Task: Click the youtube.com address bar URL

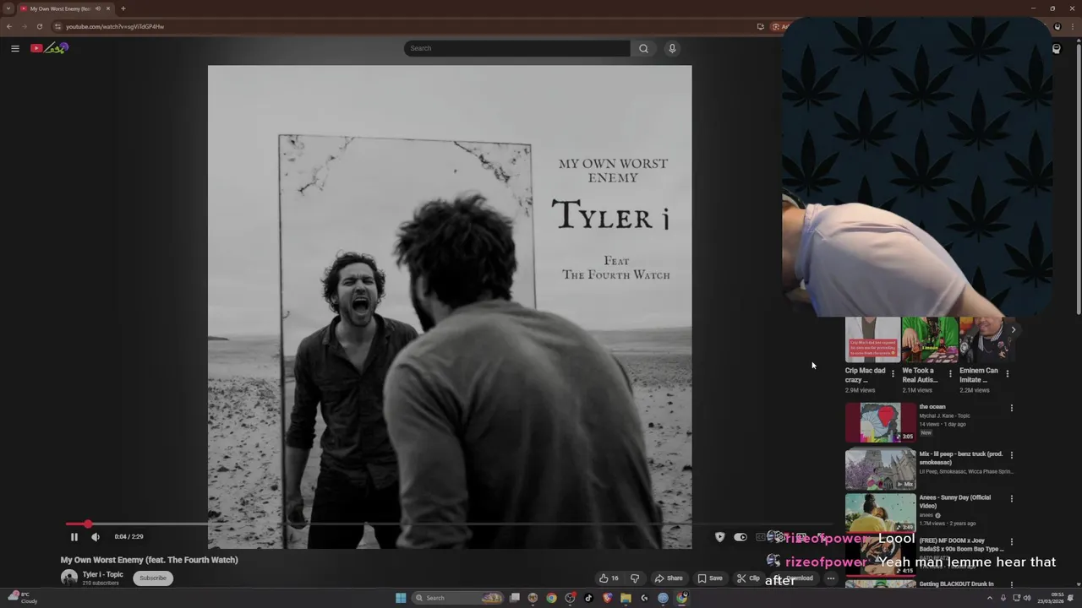Action: [x=115, y=26]
